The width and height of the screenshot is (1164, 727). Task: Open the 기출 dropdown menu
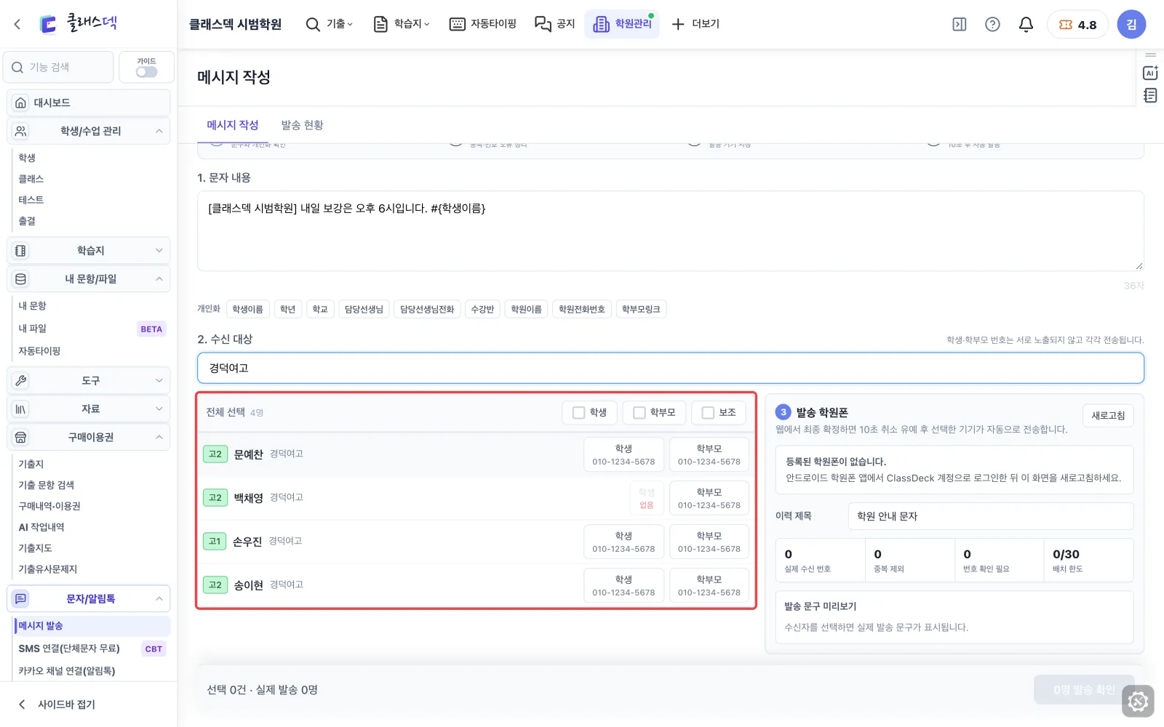330,24
